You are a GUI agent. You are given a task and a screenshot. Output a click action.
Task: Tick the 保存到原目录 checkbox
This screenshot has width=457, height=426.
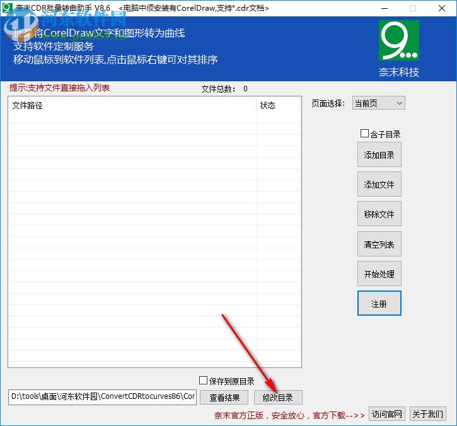(203, 380)
